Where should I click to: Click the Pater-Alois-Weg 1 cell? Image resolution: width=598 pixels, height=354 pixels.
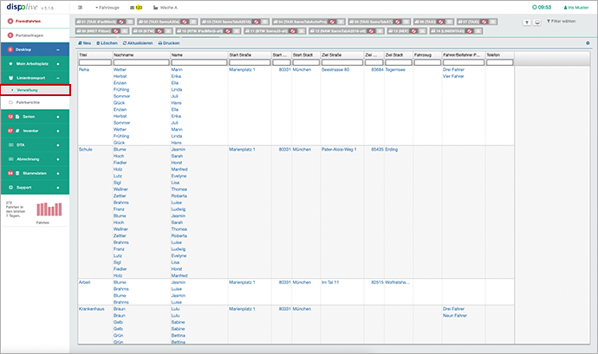click(x=339, y=150)
